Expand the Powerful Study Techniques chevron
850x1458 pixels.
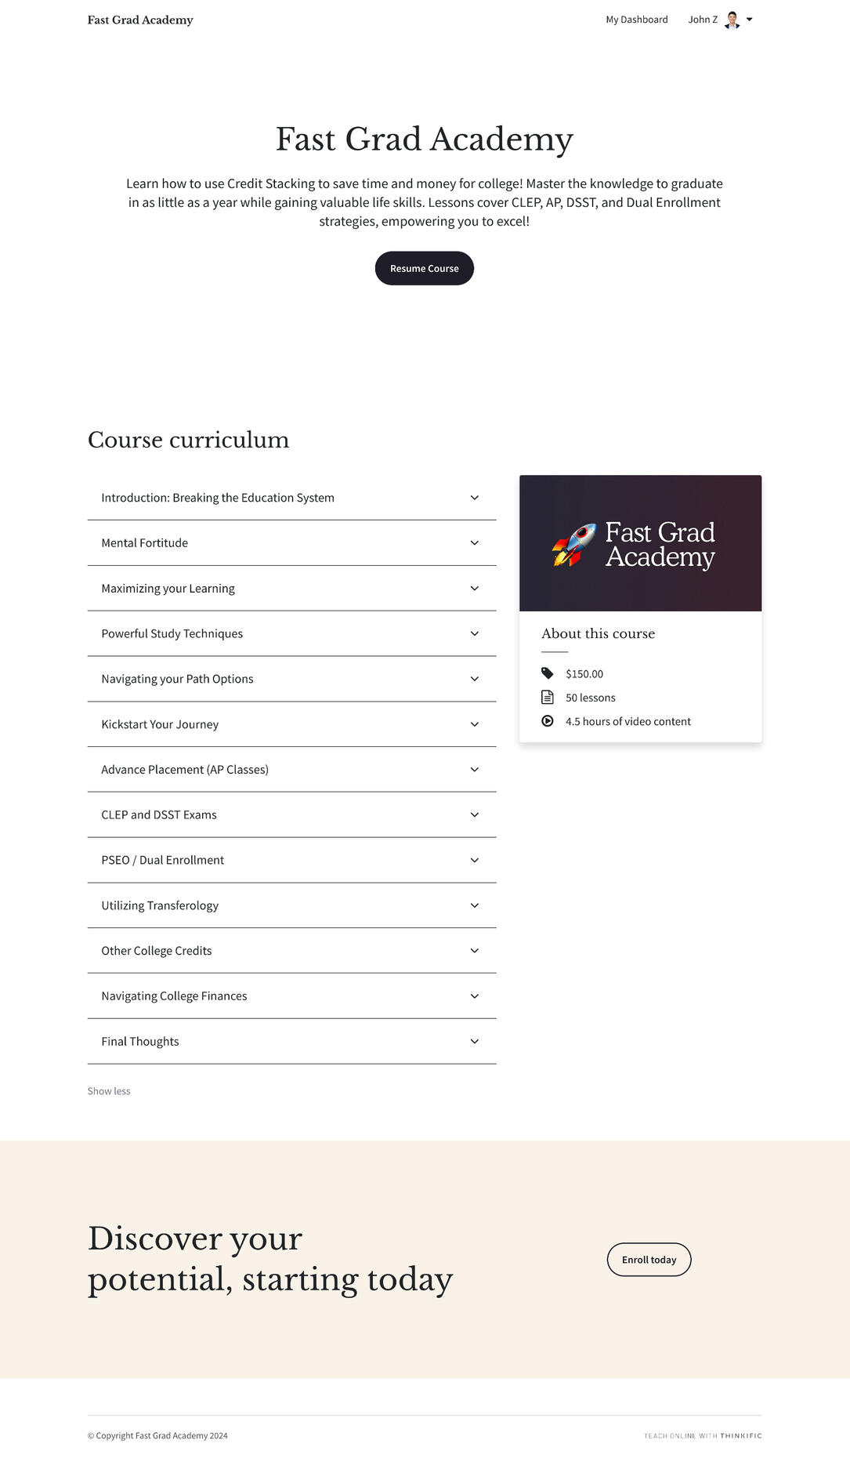tap(475, 633)
